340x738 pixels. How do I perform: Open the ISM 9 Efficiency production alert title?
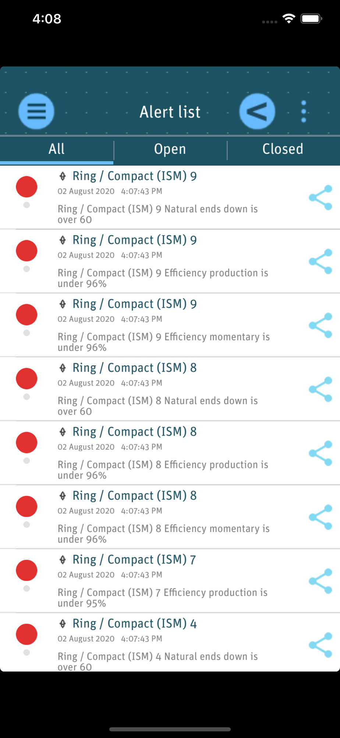[x=134, y=240]
